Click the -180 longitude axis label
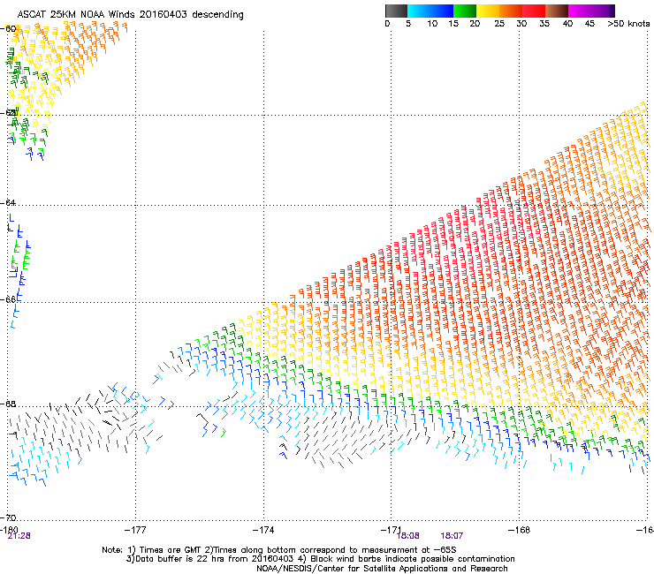The width and height of the screenshot is (654, 574). 9,529
